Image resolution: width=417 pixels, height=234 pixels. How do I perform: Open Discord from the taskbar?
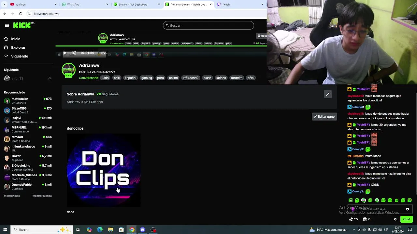point(142,230)
